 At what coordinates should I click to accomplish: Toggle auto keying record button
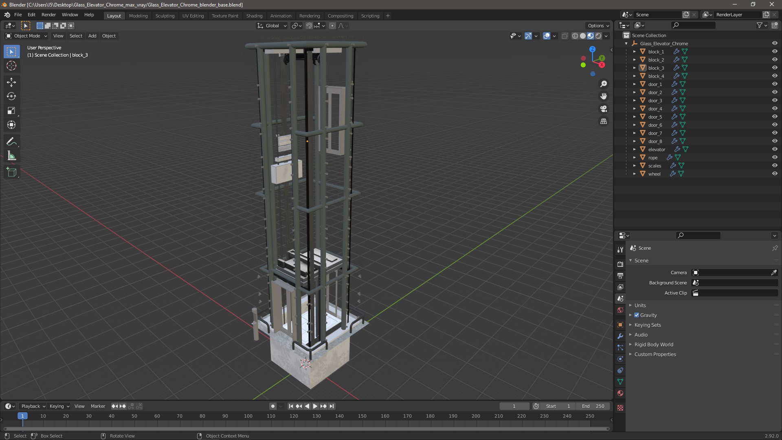click(x=272, y=406)
